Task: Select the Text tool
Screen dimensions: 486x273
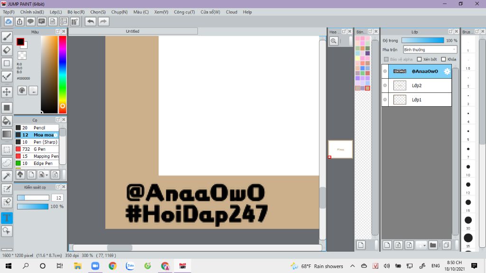Action: [7, 218]
